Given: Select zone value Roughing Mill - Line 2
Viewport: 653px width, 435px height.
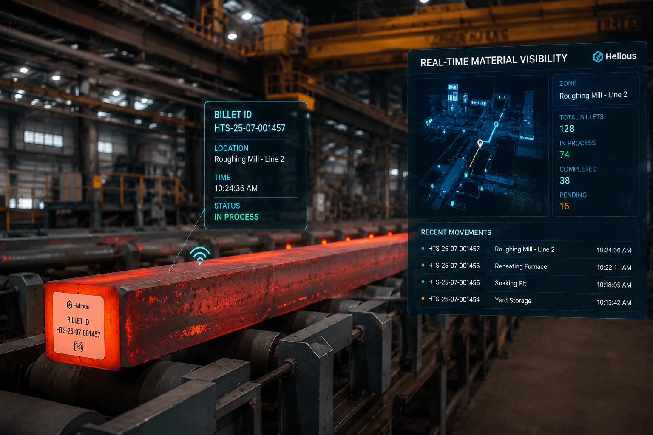Looking at the screenshot, I should [x=593, y=95].
